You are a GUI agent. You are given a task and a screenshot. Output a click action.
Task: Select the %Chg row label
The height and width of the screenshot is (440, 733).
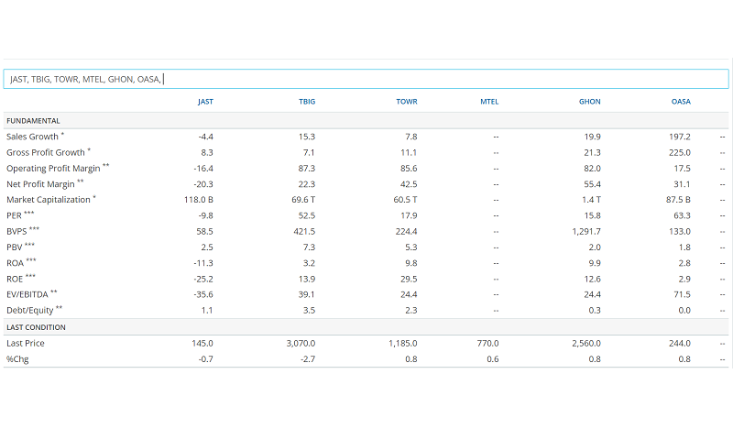click(17, 359)
